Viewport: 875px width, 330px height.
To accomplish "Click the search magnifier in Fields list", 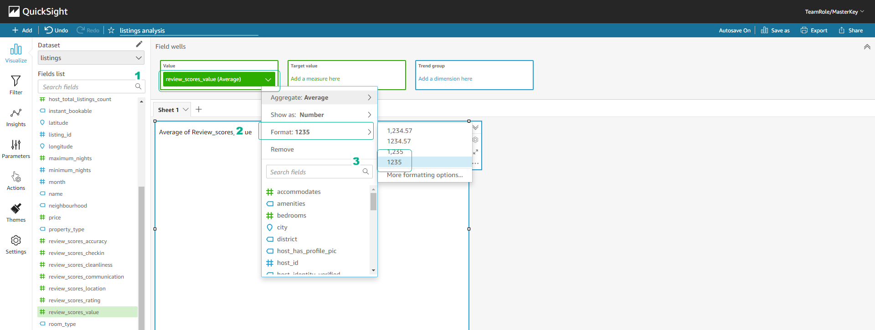I will tap(138, 86).
